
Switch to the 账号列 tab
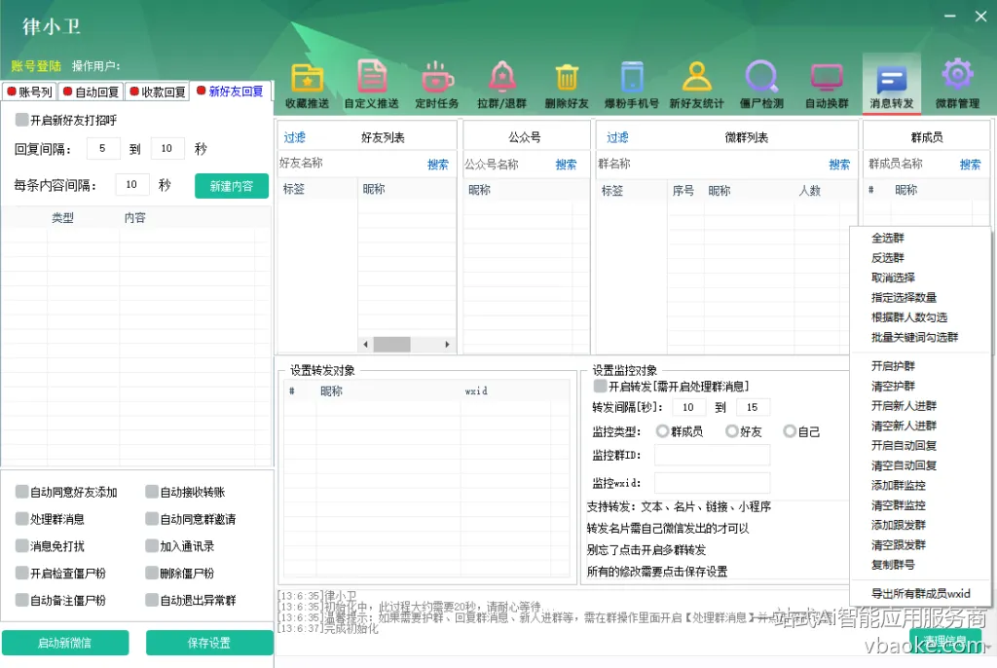point(29,92)
